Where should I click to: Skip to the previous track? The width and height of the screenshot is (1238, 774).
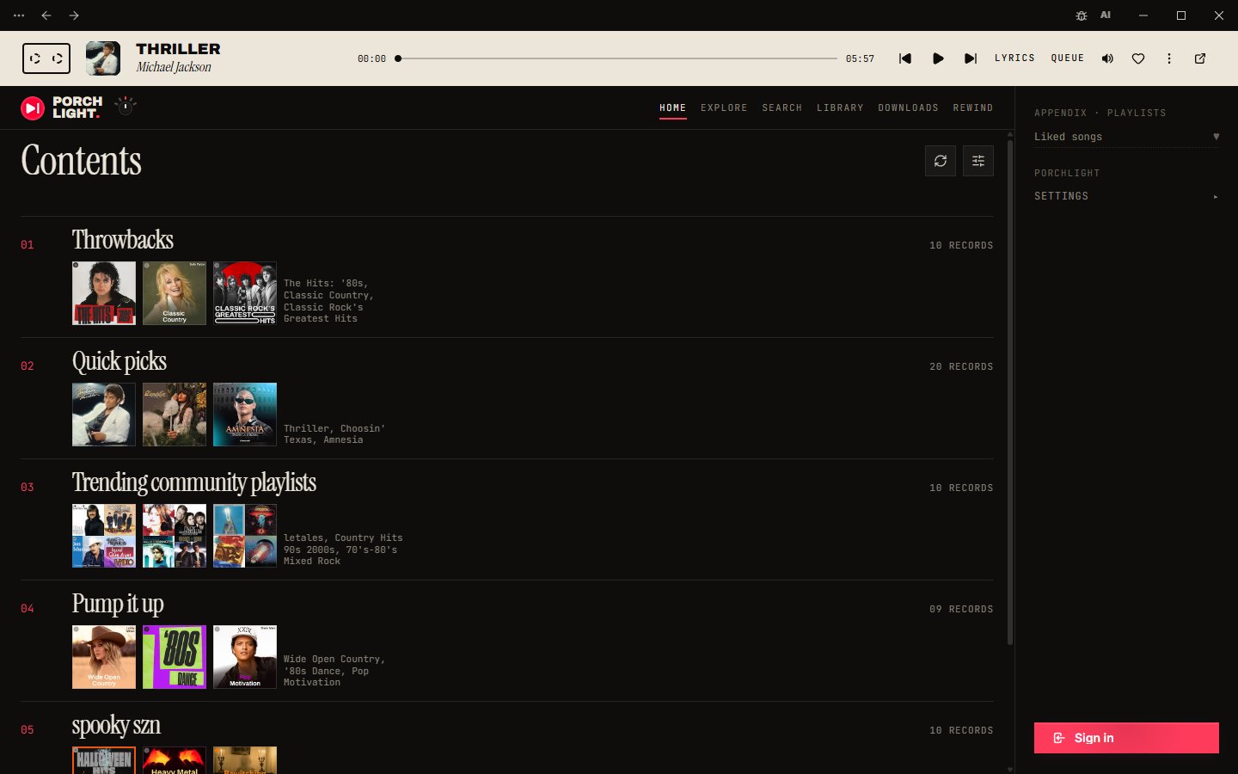[x=904, y=58]
